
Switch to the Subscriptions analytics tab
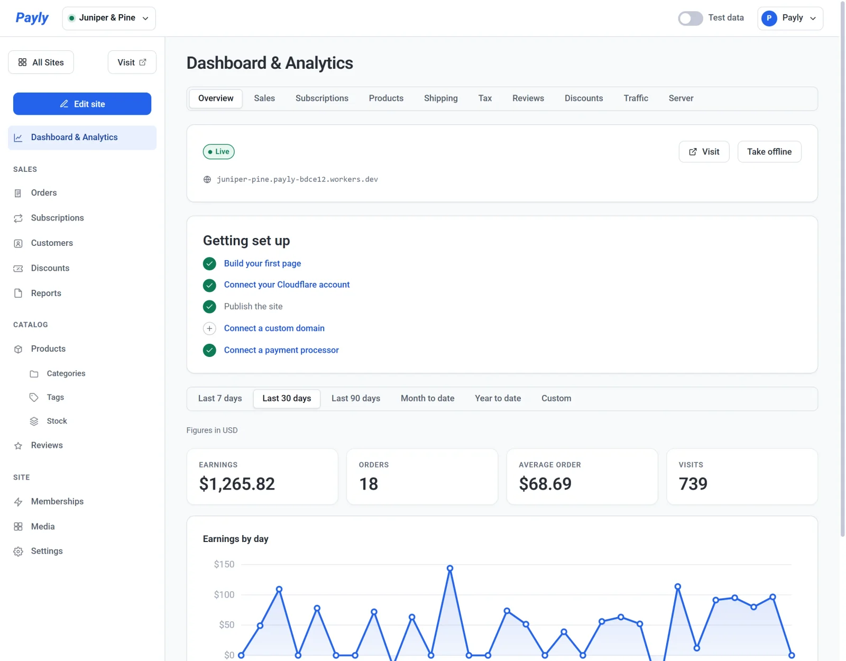click(x=322, y=98)
